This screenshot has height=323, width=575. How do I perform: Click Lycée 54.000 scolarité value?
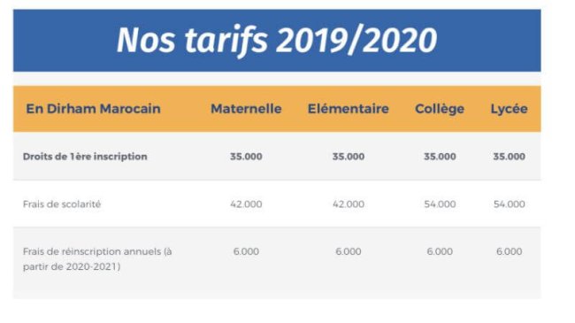pyautogui.click(x=509, y=204)
